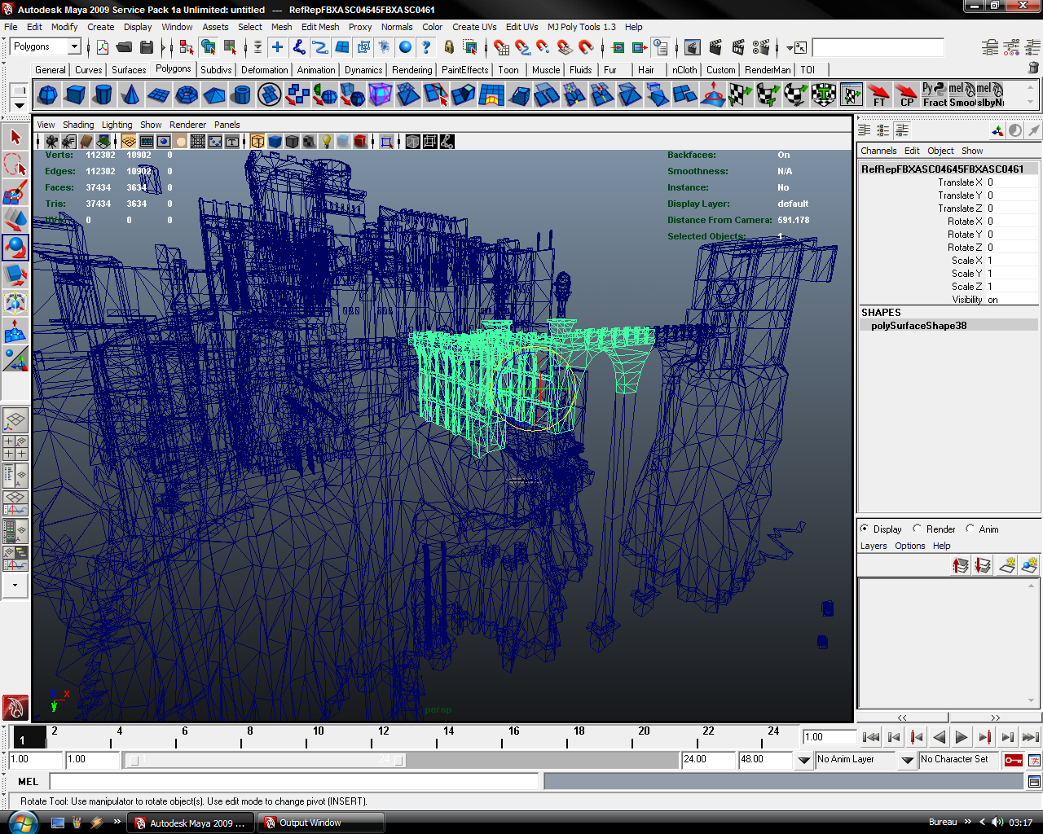Choose the Select tool arrow in toolbox

tap(15, 137)
